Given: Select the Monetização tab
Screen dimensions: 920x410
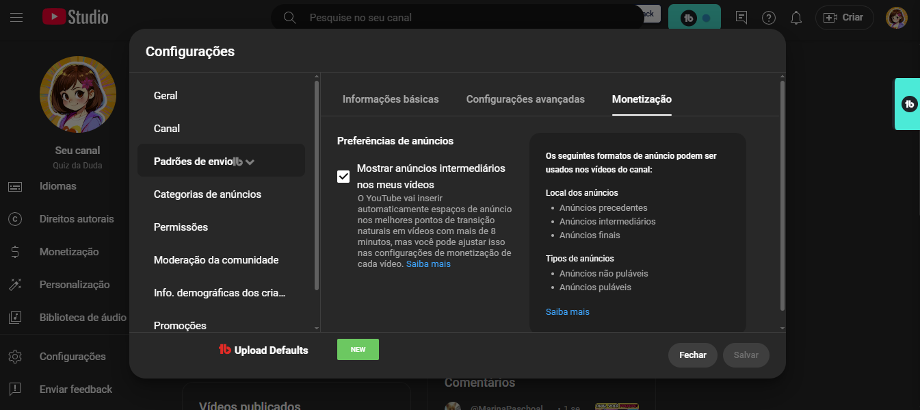Looking at the screenshot, I should (642, 99).
